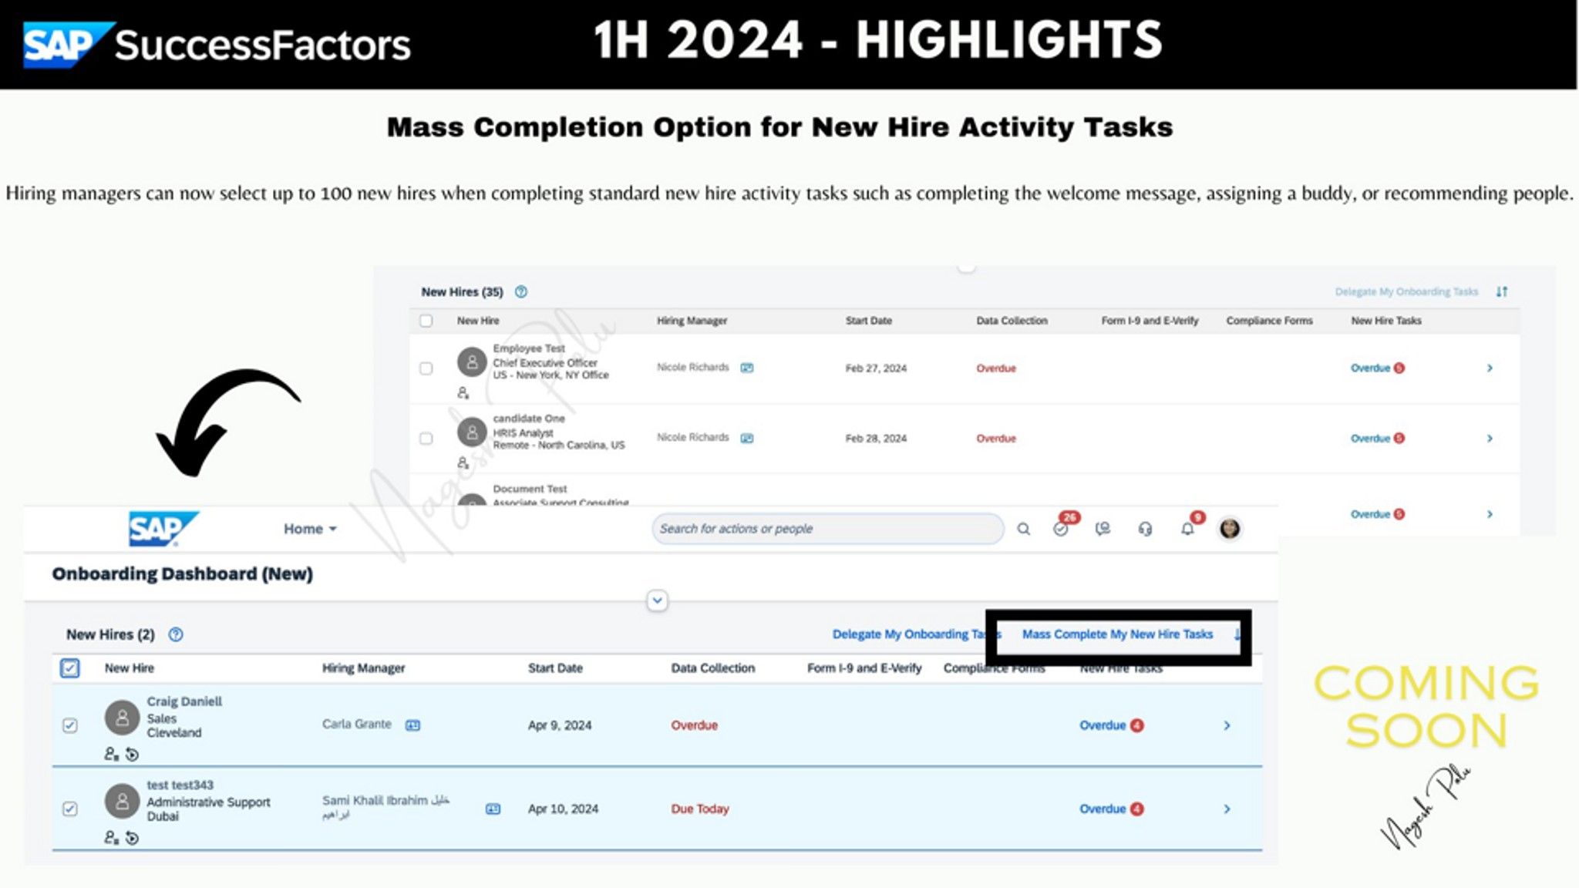Toggle the select-all checkbox in New Hires (2) header
The width and height of the screenshot is (1579, 888).
pos(69,668)
